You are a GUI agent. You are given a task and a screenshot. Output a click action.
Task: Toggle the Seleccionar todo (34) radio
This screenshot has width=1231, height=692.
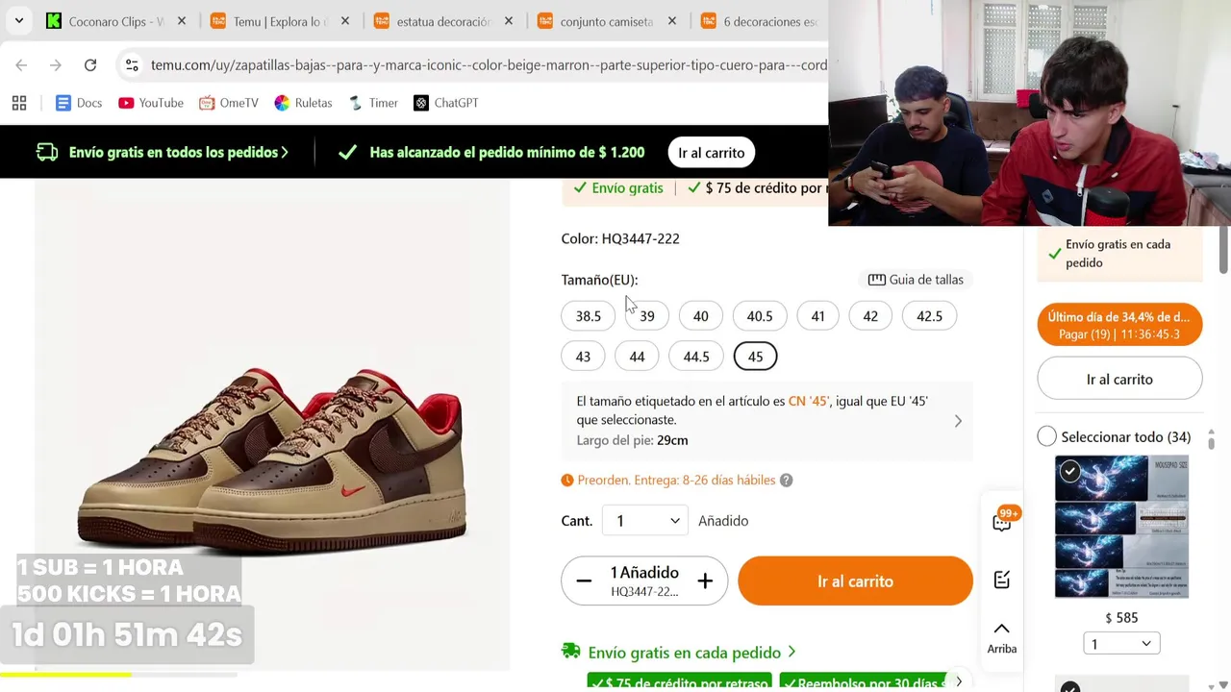1046,436
